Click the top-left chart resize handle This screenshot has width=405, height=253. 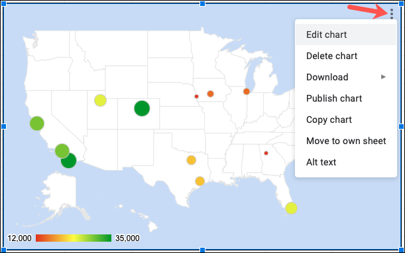pyautogui.click(x=4, y=3)
